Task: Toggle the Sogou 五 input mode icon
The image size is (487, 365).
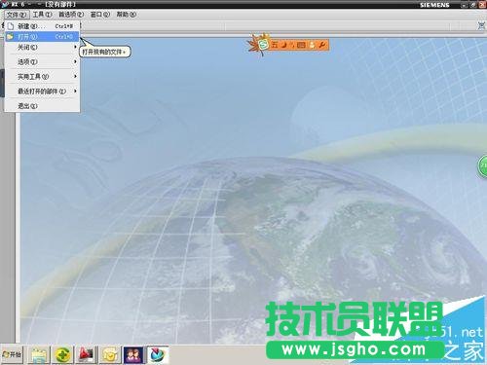Action: click(x=275, y=45)
